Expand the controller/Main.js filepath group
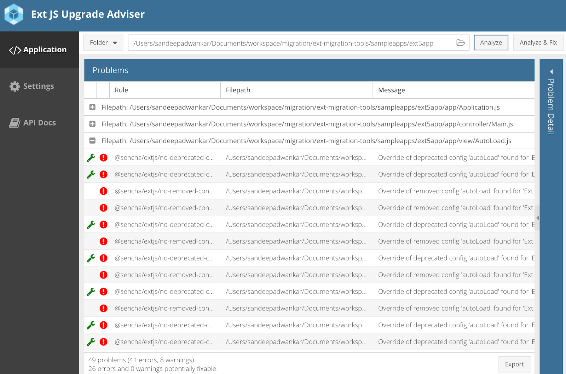This screenshot has height=374, width=566. [x=92, y=124]
